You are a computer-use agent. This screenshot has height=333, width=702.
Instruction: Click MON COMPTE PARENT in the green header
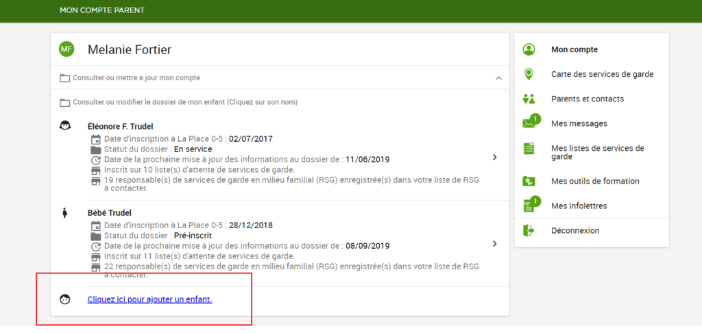pos(102,10)
